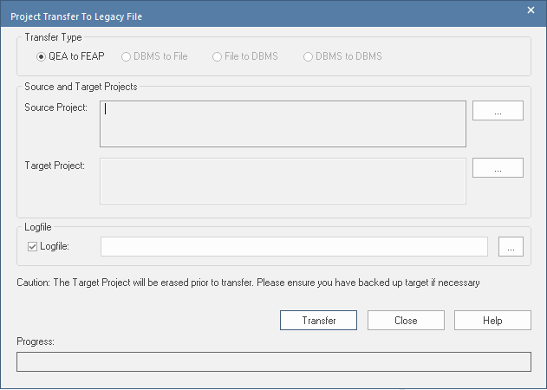Browse for the Source Project file
Image resolution: width=547 pixels, height=390 pixels.
click(498, 111)
